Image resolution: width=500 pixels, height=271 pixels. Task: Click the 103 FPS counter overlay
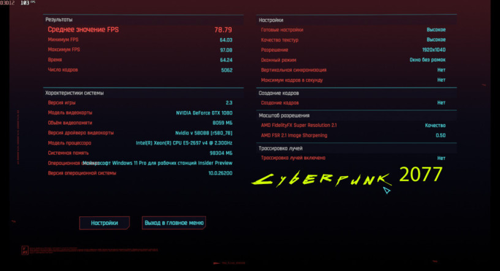(x=28, y=3)
